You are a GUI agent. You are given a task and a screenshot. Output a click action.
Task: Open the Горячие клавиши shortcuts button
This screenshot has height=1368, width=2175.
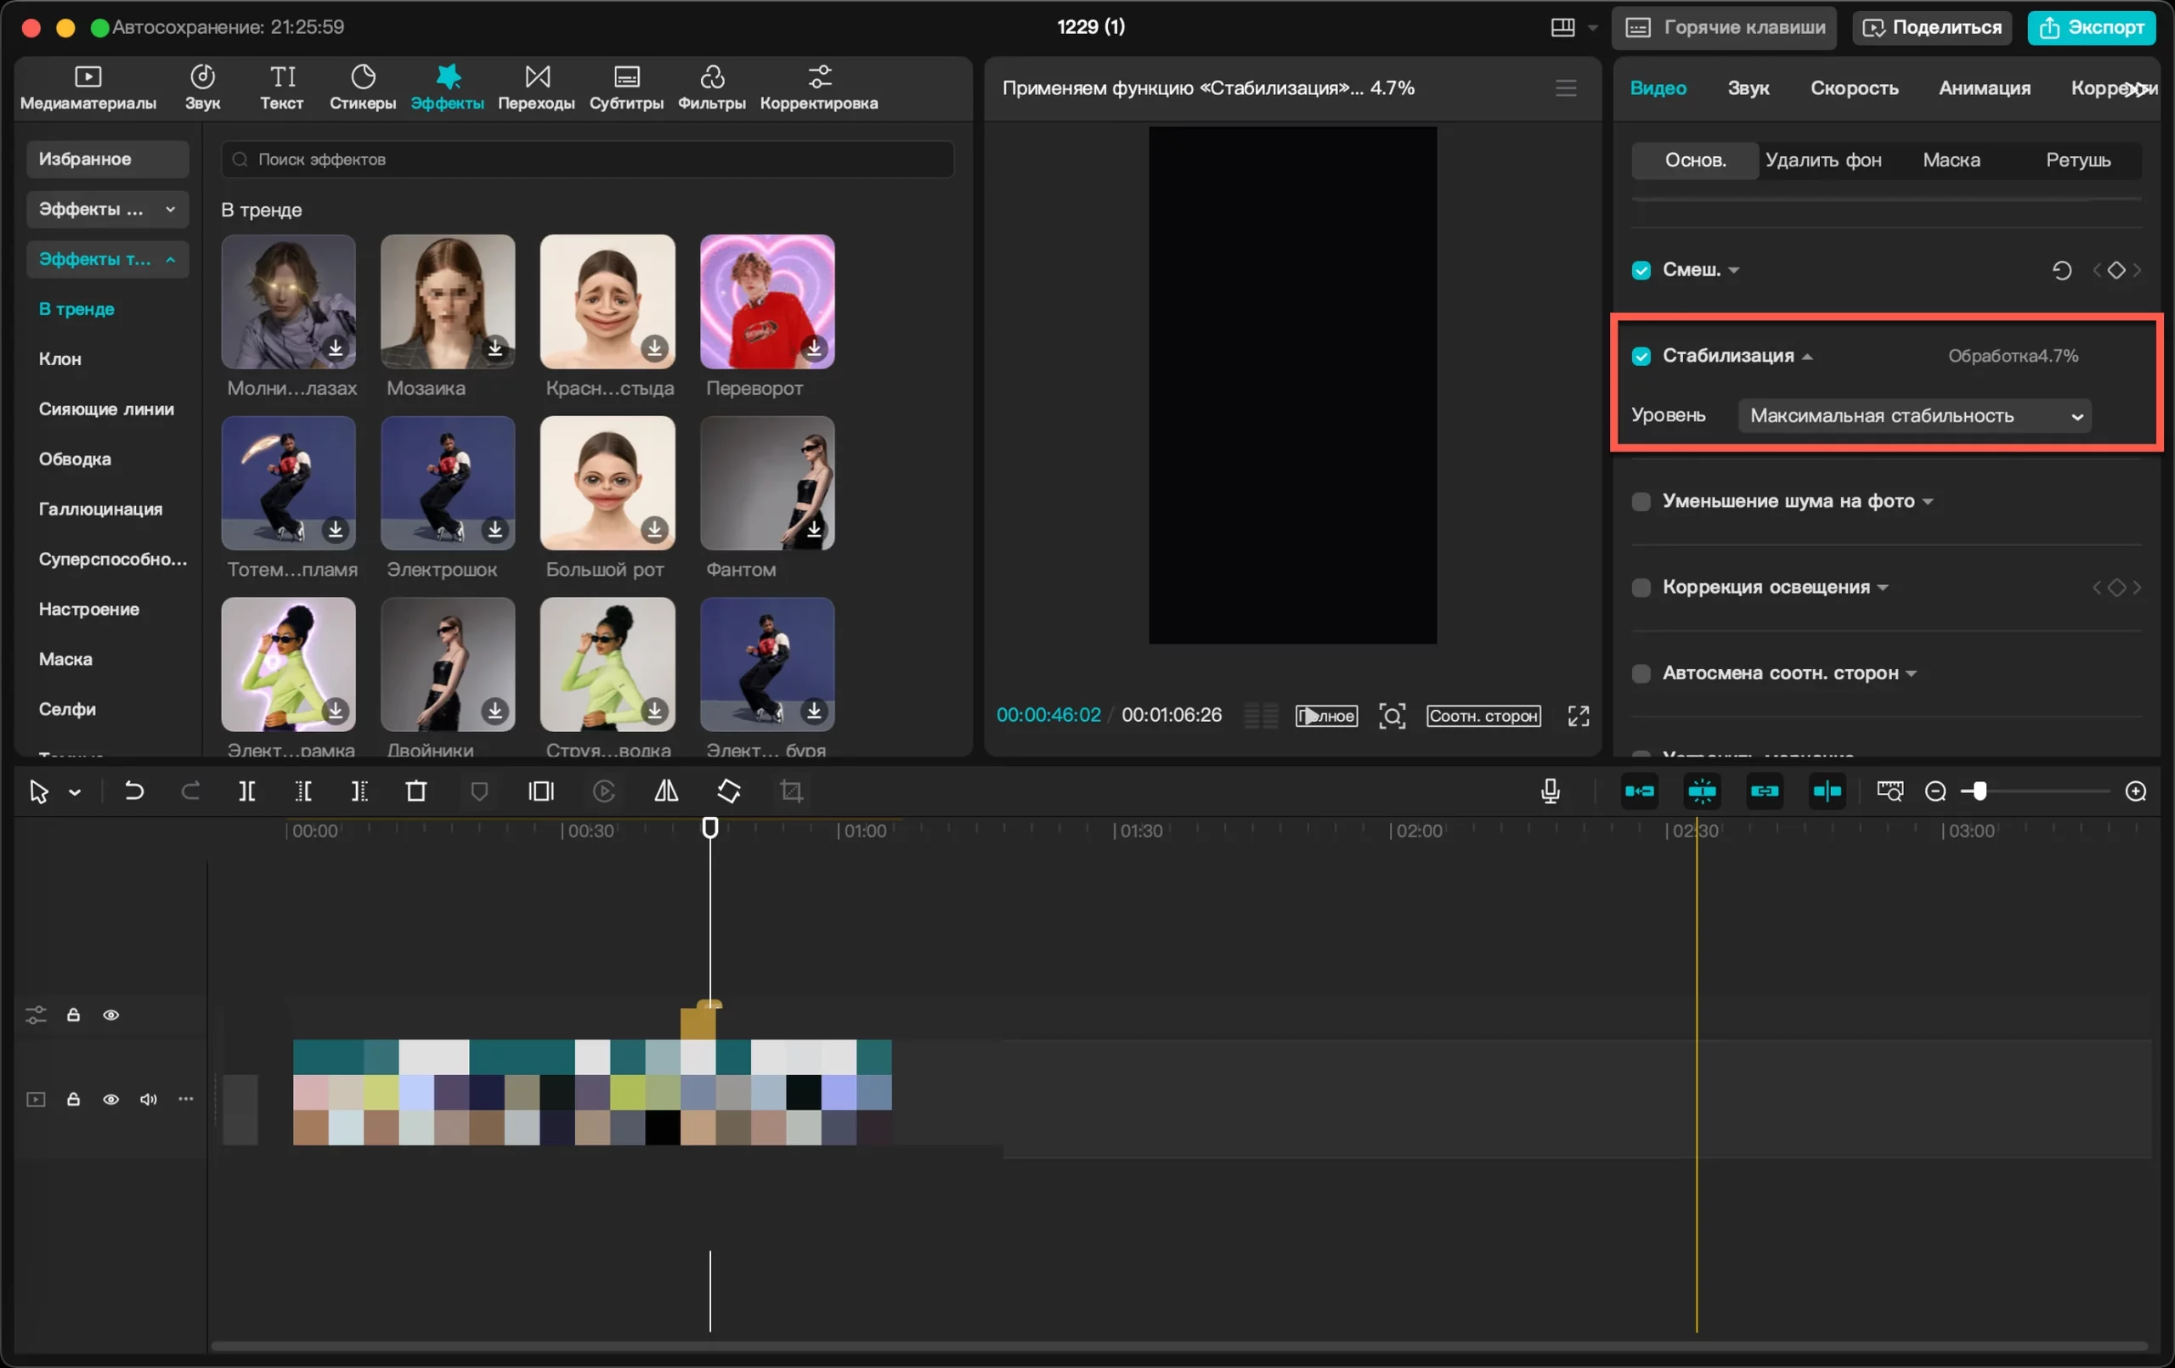(x=1725, y=27)
